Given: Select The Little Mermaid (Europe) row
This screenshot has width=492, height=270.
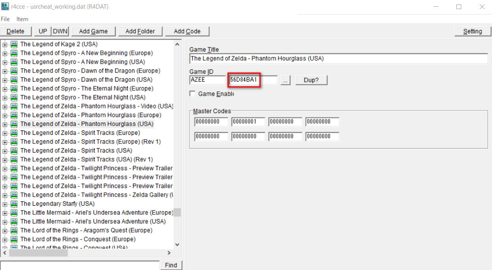Looking at the screenshot, I should pyautogui.click(x=96, y=212).
